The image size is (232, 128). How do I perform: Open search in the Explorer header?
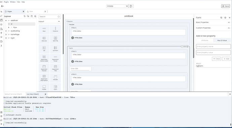[x=35, y=16]
